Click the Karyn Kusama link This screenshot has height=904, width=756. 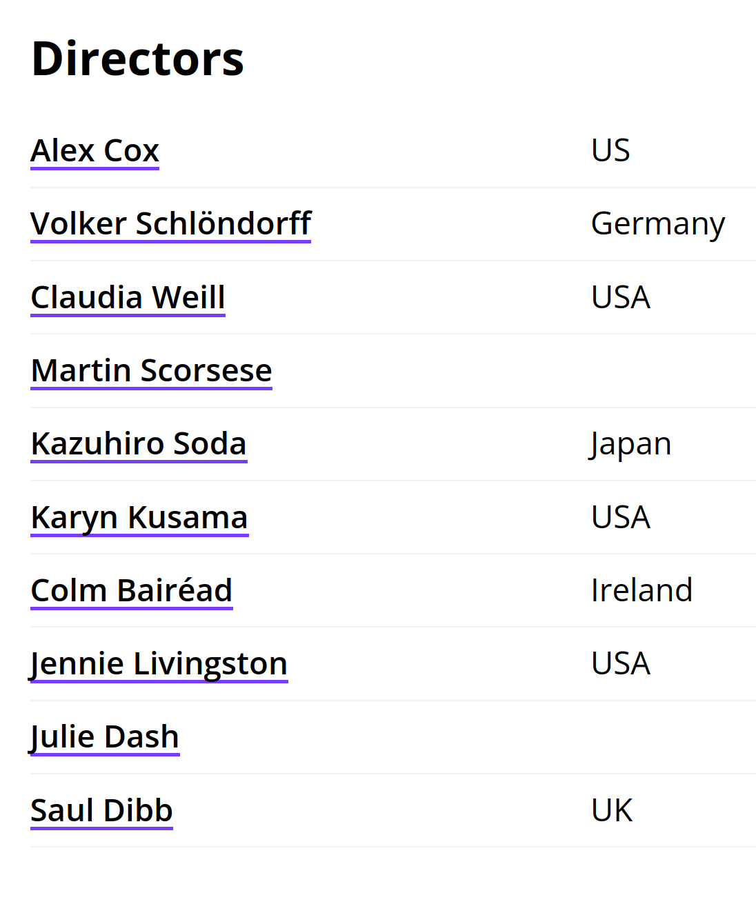(139, 518)
